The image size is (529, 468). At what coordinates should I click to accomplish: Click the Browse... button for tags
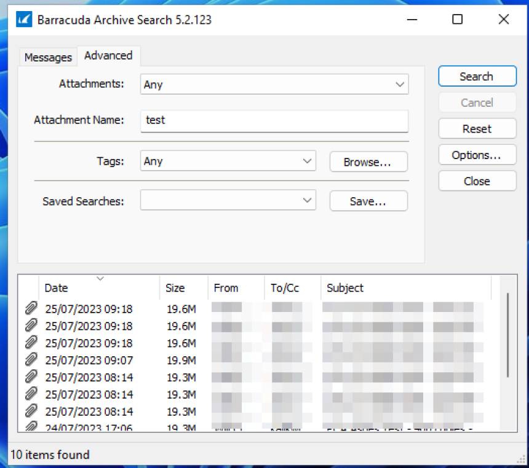(368, 162)
